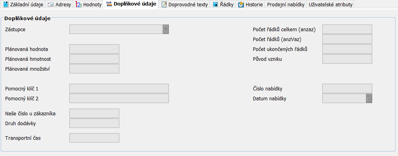
Task: Switch to the Prodejní nabídky tab
Action: pyautogui.click(x=286, y=5)
